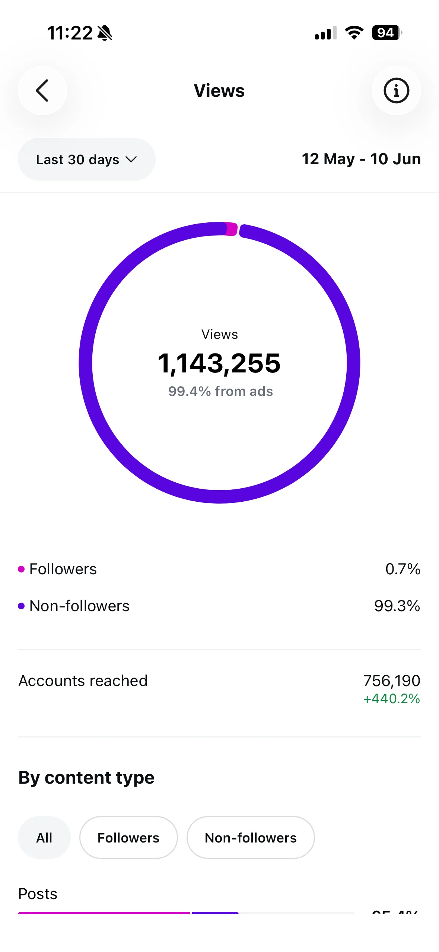Open the info icon about Views
The height and width of the screenshot is (952, 439).
tap(396, 91)
